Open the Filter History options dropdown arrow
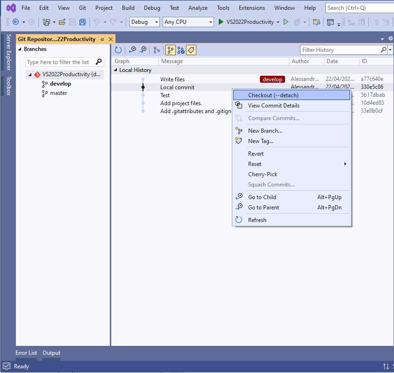Image resolution: width=394 pixels, height=373 pixels. tap(390, 50)
